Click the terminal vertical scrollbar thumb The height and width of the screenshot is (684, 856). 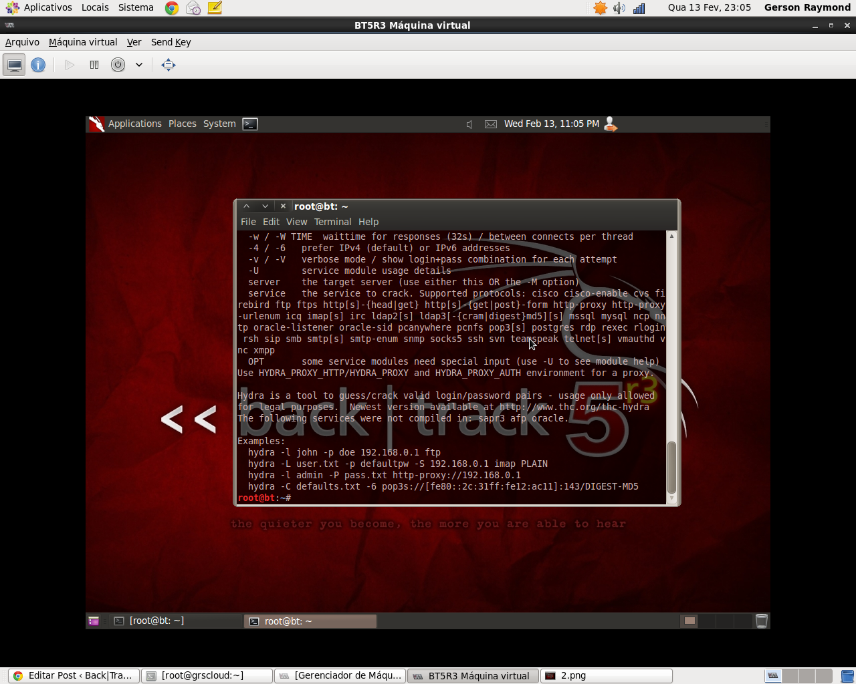coord(671,467)
